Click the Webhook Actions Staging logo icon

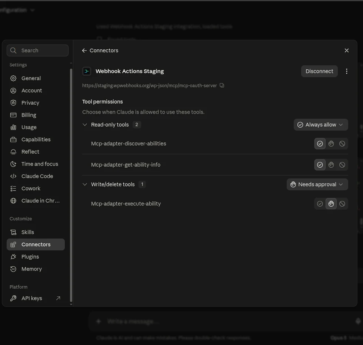(x=87, y=71)
